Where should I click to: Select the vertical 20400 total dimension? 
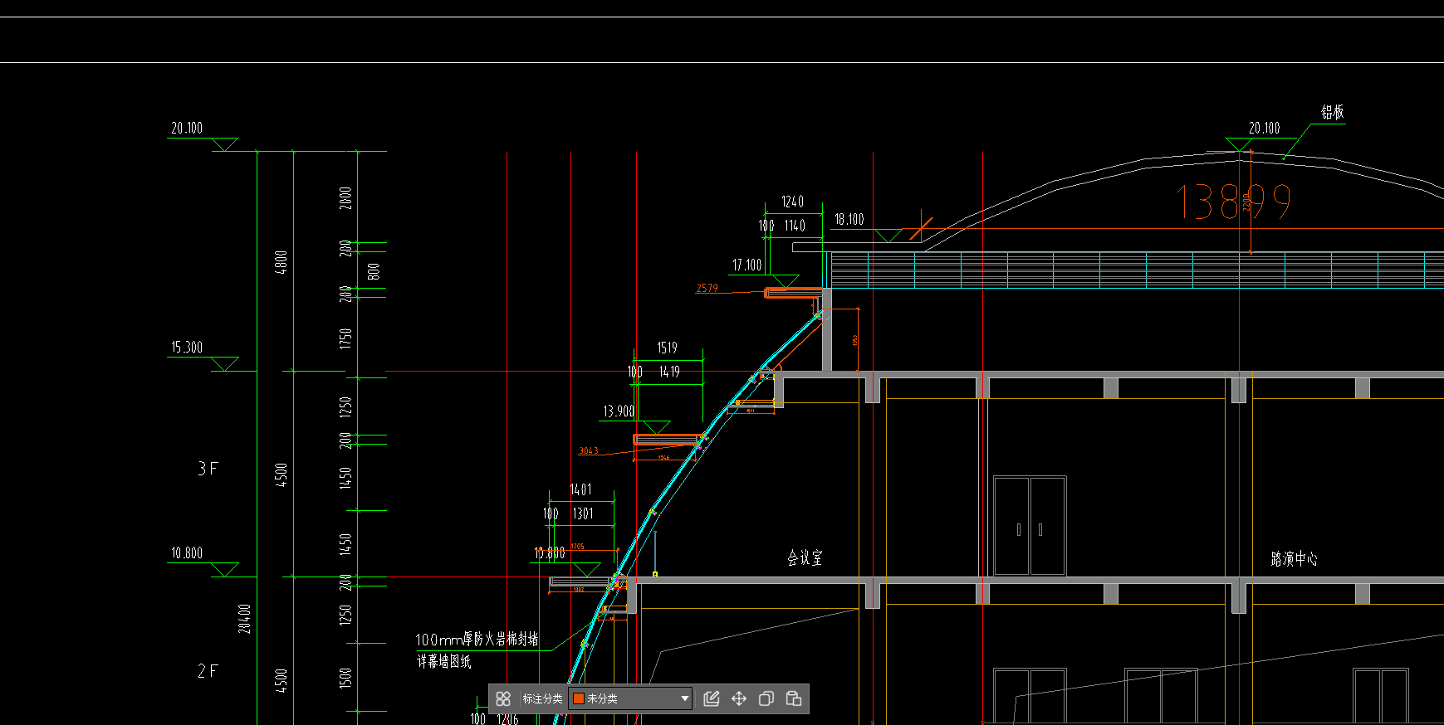point(244,619)
